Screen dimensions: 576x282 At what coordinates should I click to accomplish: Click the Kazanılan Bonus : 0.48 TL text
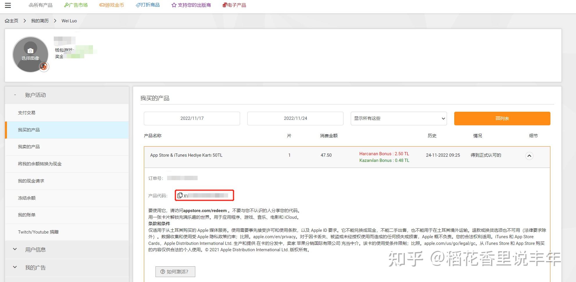384,160
